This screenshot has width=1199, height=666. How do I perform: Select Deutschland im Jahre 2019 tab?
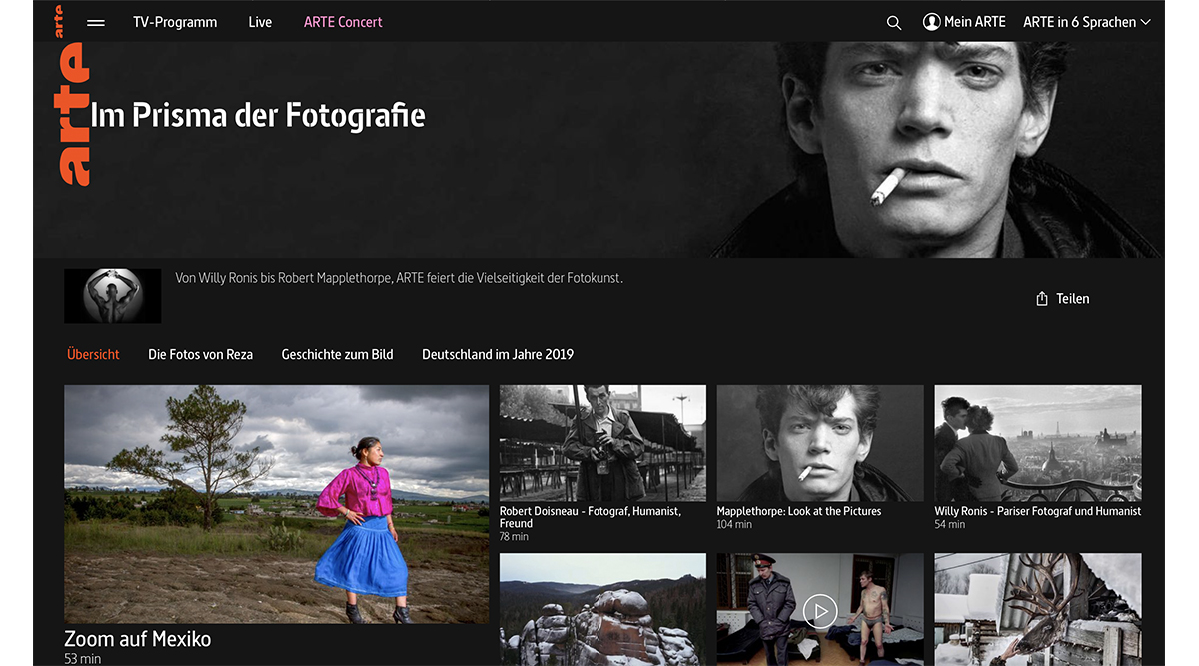498,354
